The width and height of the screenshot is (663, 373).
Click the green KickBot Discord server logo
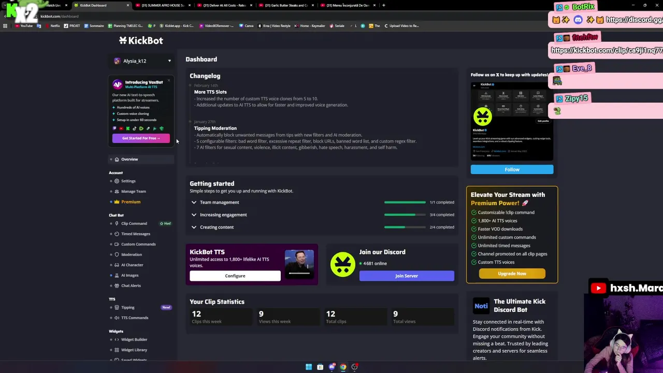[342, 265]
